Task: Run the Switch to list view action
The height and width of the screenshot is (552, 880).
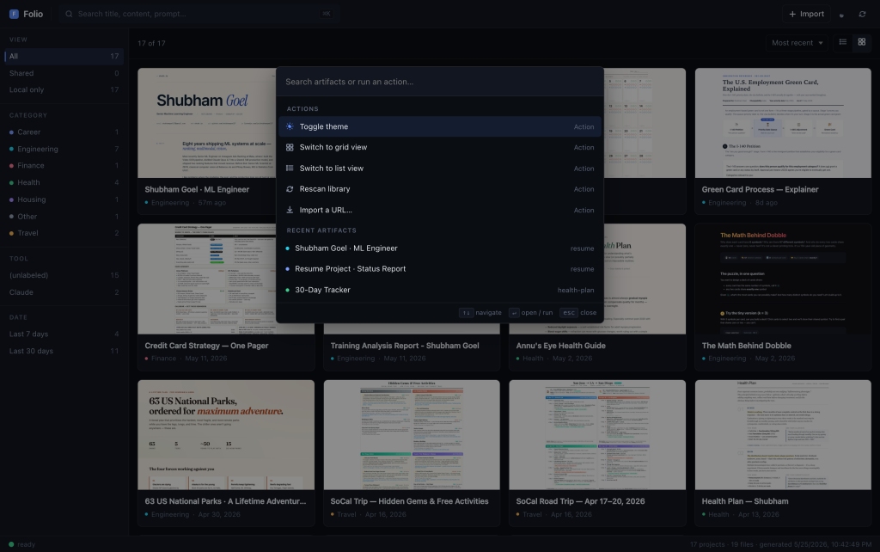Action: (x=439, y=169)
